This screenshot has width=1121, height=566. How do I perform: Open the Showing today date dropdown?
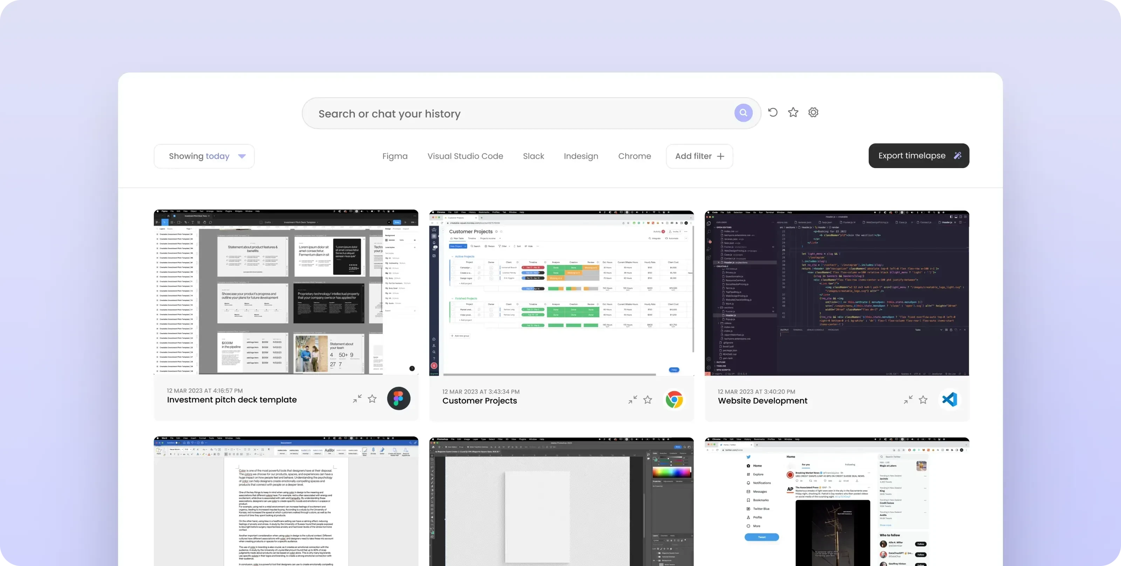204,156
